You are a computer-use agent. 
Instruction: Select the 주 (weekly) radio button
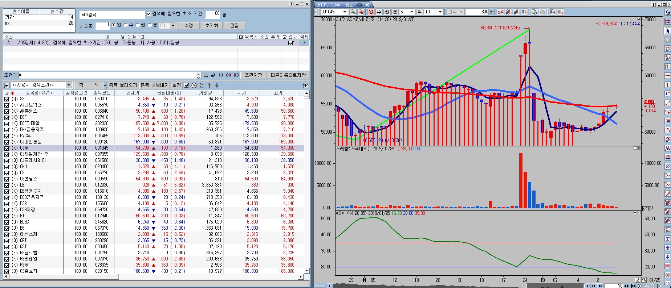tap(126, 25)
